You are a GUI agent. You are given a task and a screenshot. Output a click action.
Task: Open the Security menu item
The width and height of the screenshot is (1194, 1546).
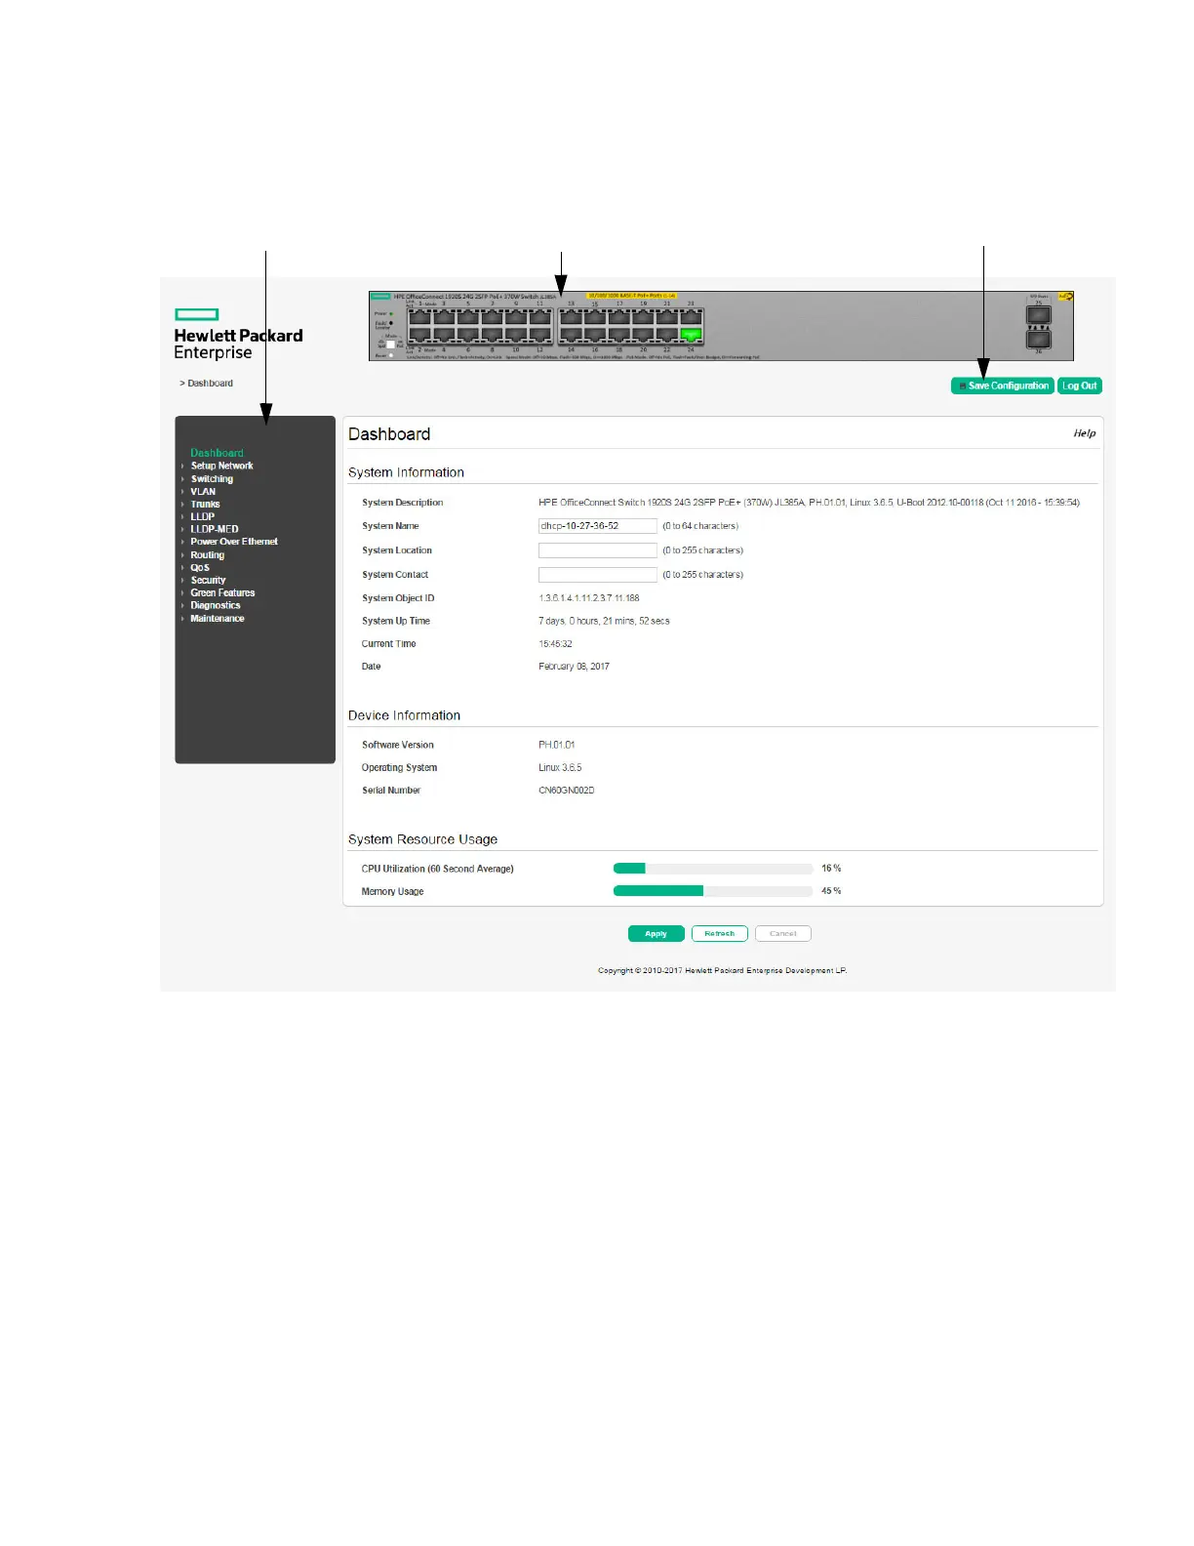point(208,581)
